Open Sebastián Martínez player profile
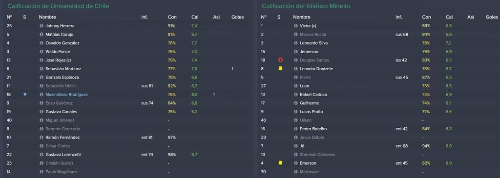 tap(63, 69)
